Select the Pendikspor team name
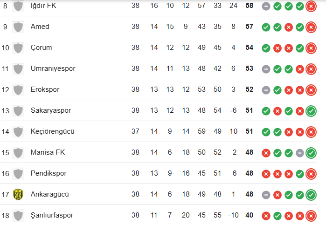Image resolution: width=326 pixels, height=225 pixels. click(49, 173)
